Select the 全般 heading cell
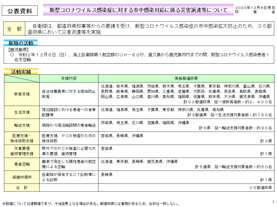The image size is (277, 207). point(14,29)
